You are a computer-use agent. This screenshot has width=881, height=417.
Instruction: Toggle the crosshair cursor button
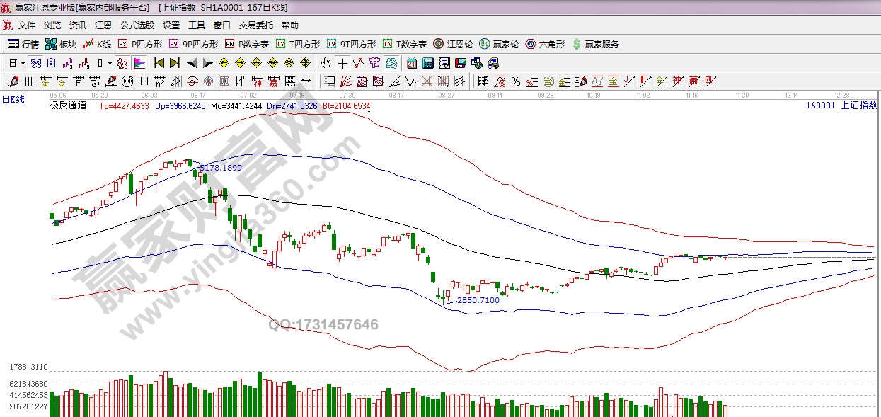(342, 63)
